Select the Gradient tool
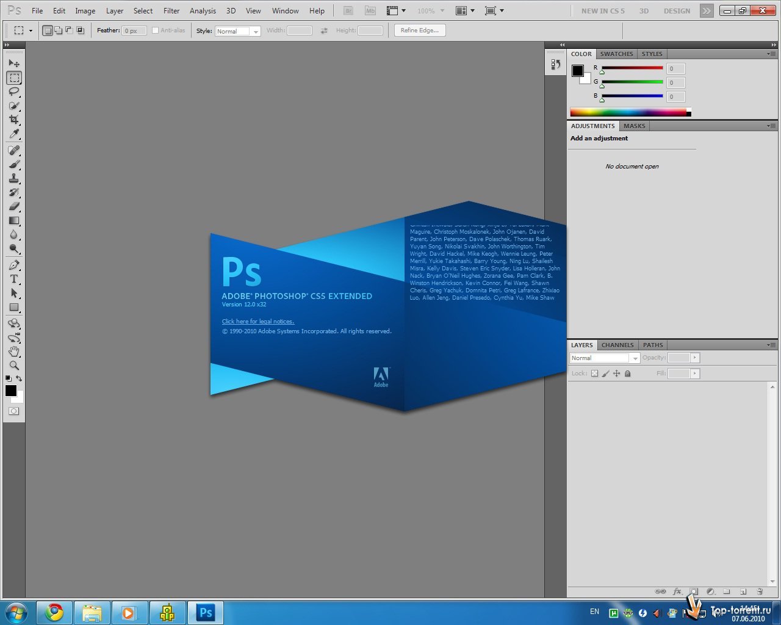The image size is (781, 625). 14,220
